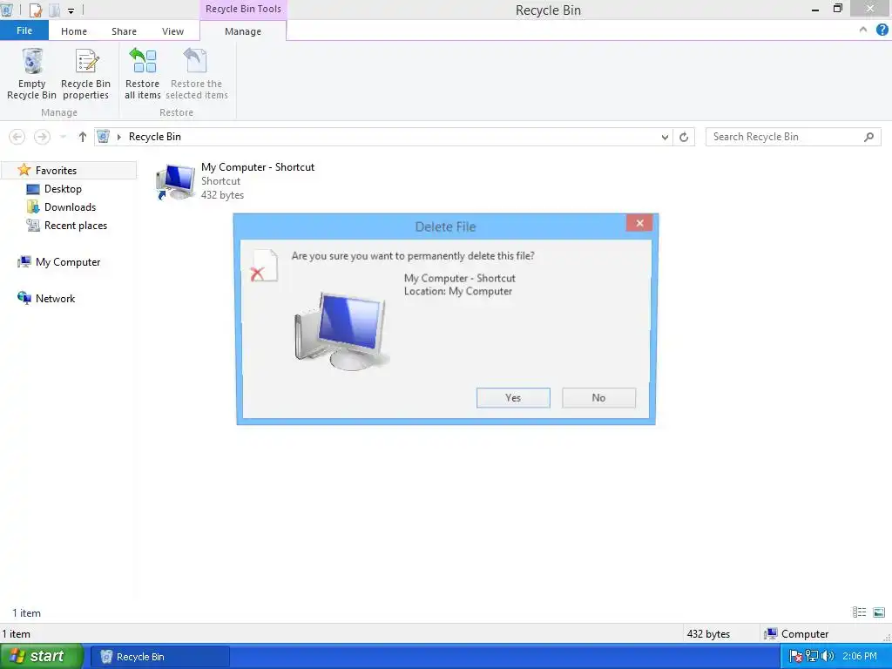Click Computer label in status bar

tap(804, 634)
